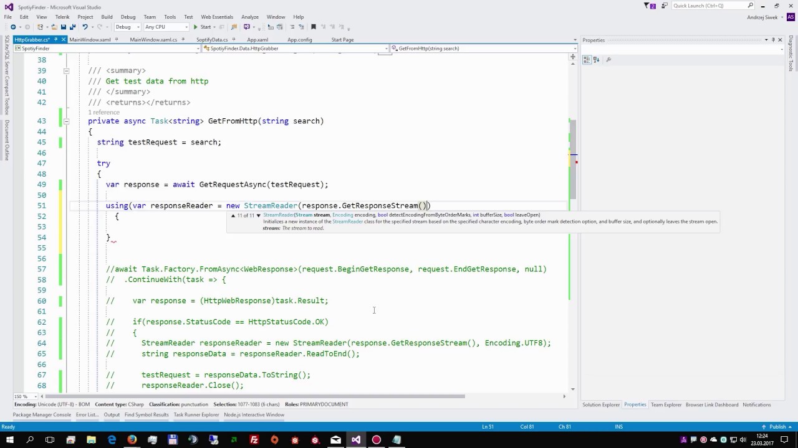Screen dimensions: 798x448
Task: Click the AS account avatar
Action: click(791, 17)
